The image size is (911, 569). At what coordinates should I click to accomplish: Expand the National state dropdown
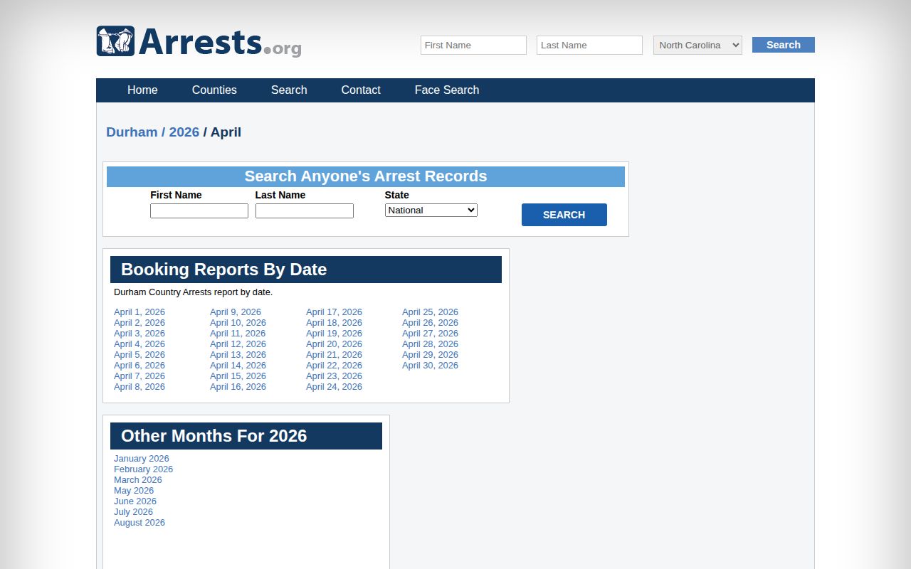431,210
